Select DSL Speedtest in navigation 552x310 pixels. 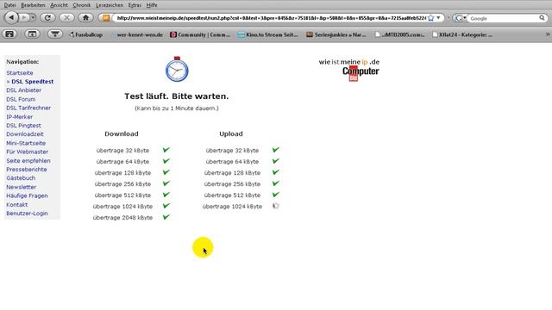coord(33,82)
